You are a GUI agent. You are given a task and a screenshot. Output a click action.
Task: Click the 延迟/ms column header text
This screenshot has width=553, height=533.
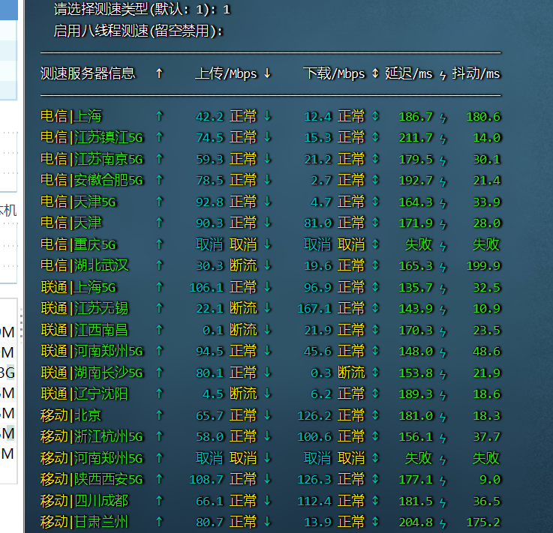click(409, 73)
